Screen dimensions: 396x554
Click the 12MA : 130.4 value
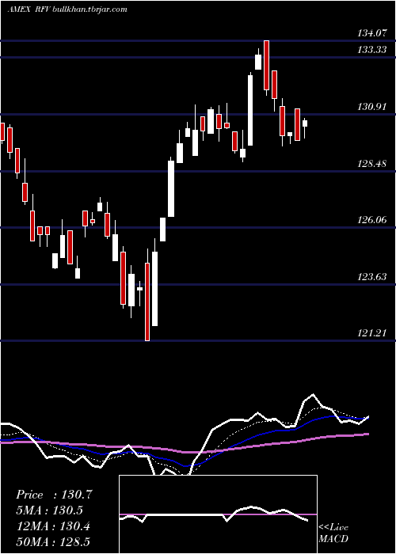[x=53, y=526]
